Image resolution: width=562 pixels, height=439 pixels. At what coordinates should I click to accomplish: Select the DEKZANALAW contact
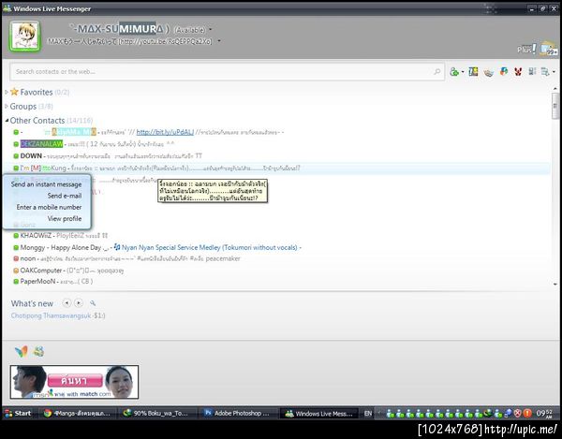click(41, 144)
